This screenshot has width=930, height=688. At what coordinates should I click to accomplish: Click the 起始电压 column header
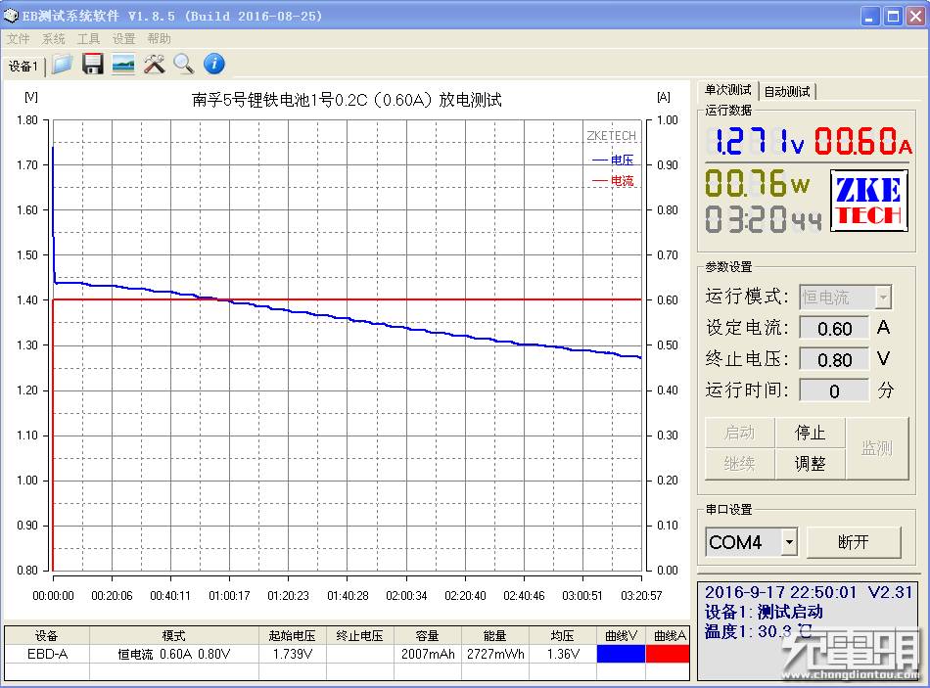click(x=293, y=636)
